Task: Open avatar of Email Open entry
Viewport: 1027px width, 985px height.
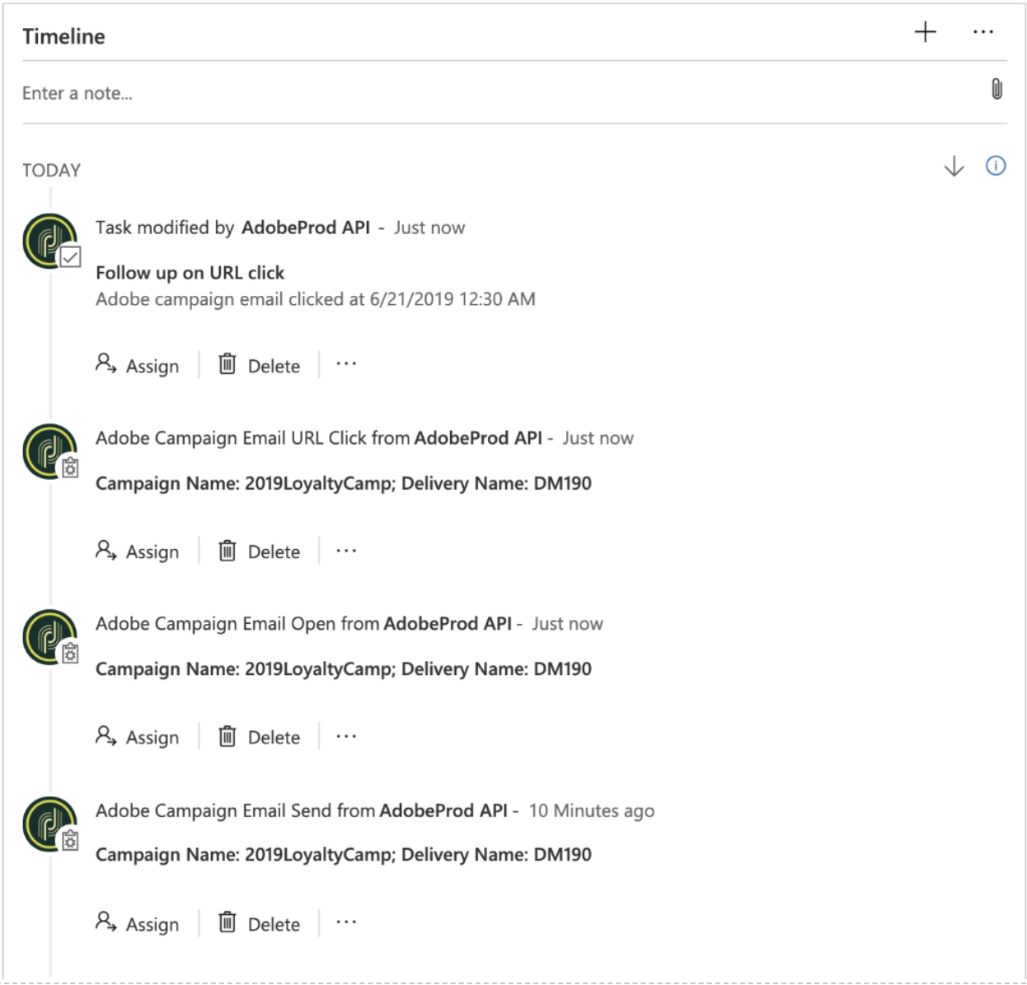Action: (x=49, y=636)
